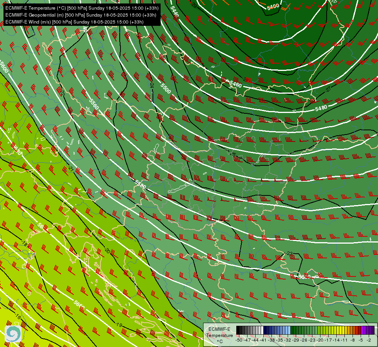378x347 pixels.
Task: Click the white legend swatch before navy
Action: (x=262, y=330)
